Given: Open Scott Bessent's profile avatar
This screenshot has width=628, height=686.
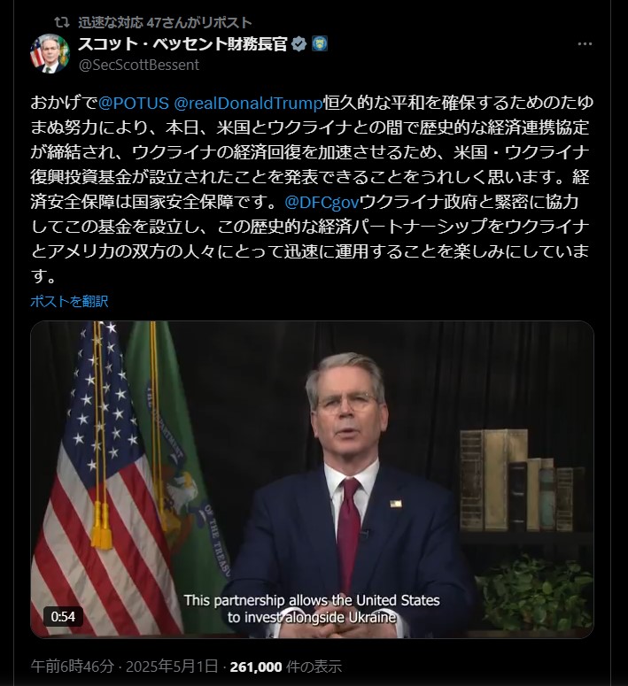Looking at the screenshot, I should pos(50,53).
